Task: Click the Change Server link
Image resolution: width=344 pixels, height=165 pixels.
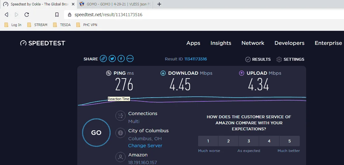Action: click(x=145, y=146)
